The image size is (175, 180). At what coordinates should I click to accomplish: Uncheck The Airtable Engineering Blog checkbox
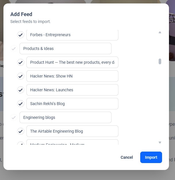click(21, 131)
